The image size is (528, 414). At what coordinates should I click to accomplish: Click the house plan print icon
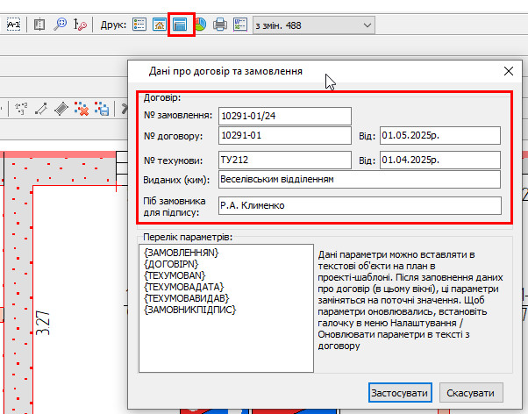click(160, 25)
